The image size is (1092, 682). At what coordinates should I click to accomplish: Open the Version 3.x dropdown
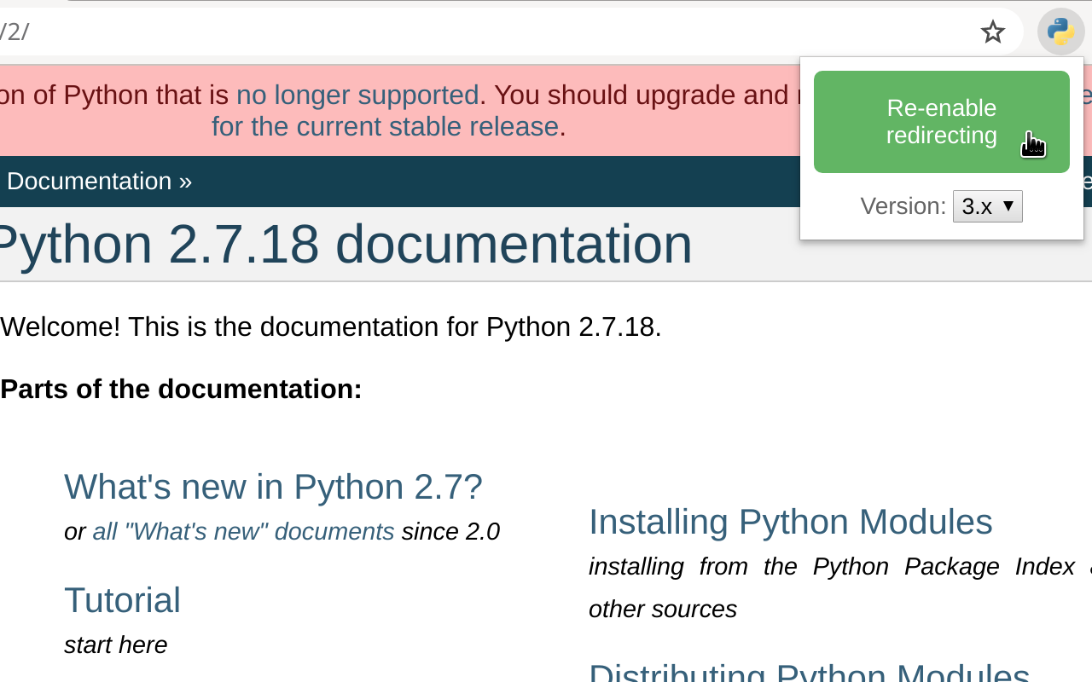(x=988, y=206)
